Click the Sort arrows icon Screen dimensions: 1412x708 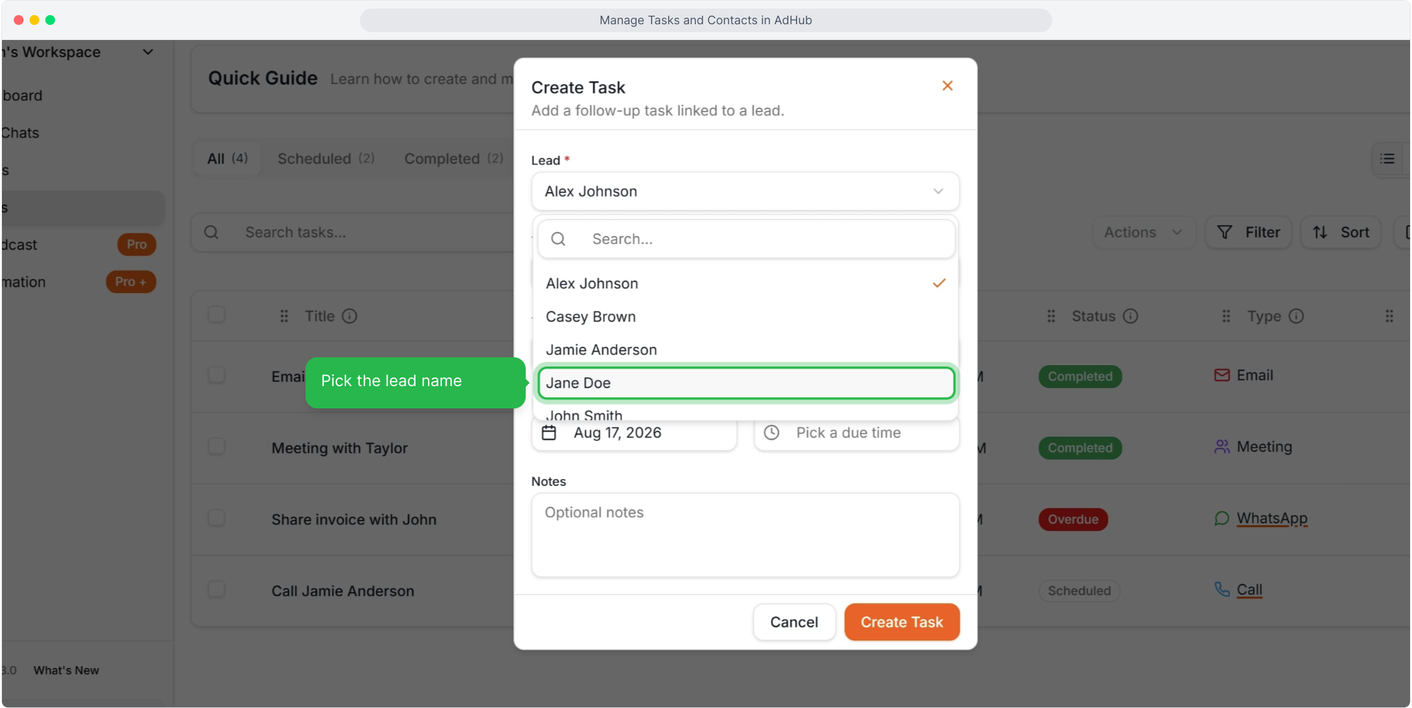pyautogui.click(x=1320, y=232)
